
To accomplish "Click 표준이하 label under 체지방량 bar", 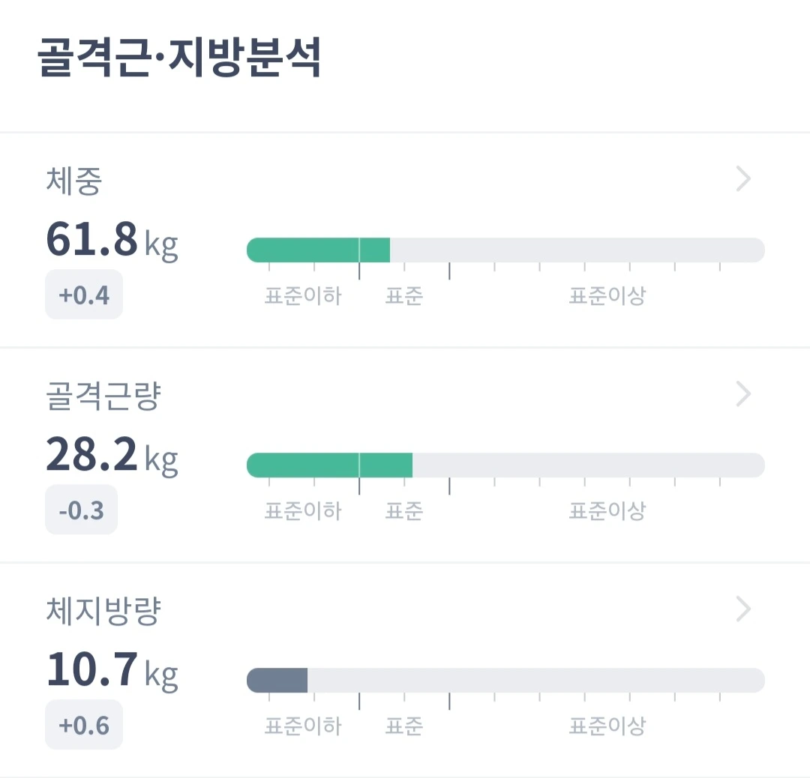I will coord(303,726).
